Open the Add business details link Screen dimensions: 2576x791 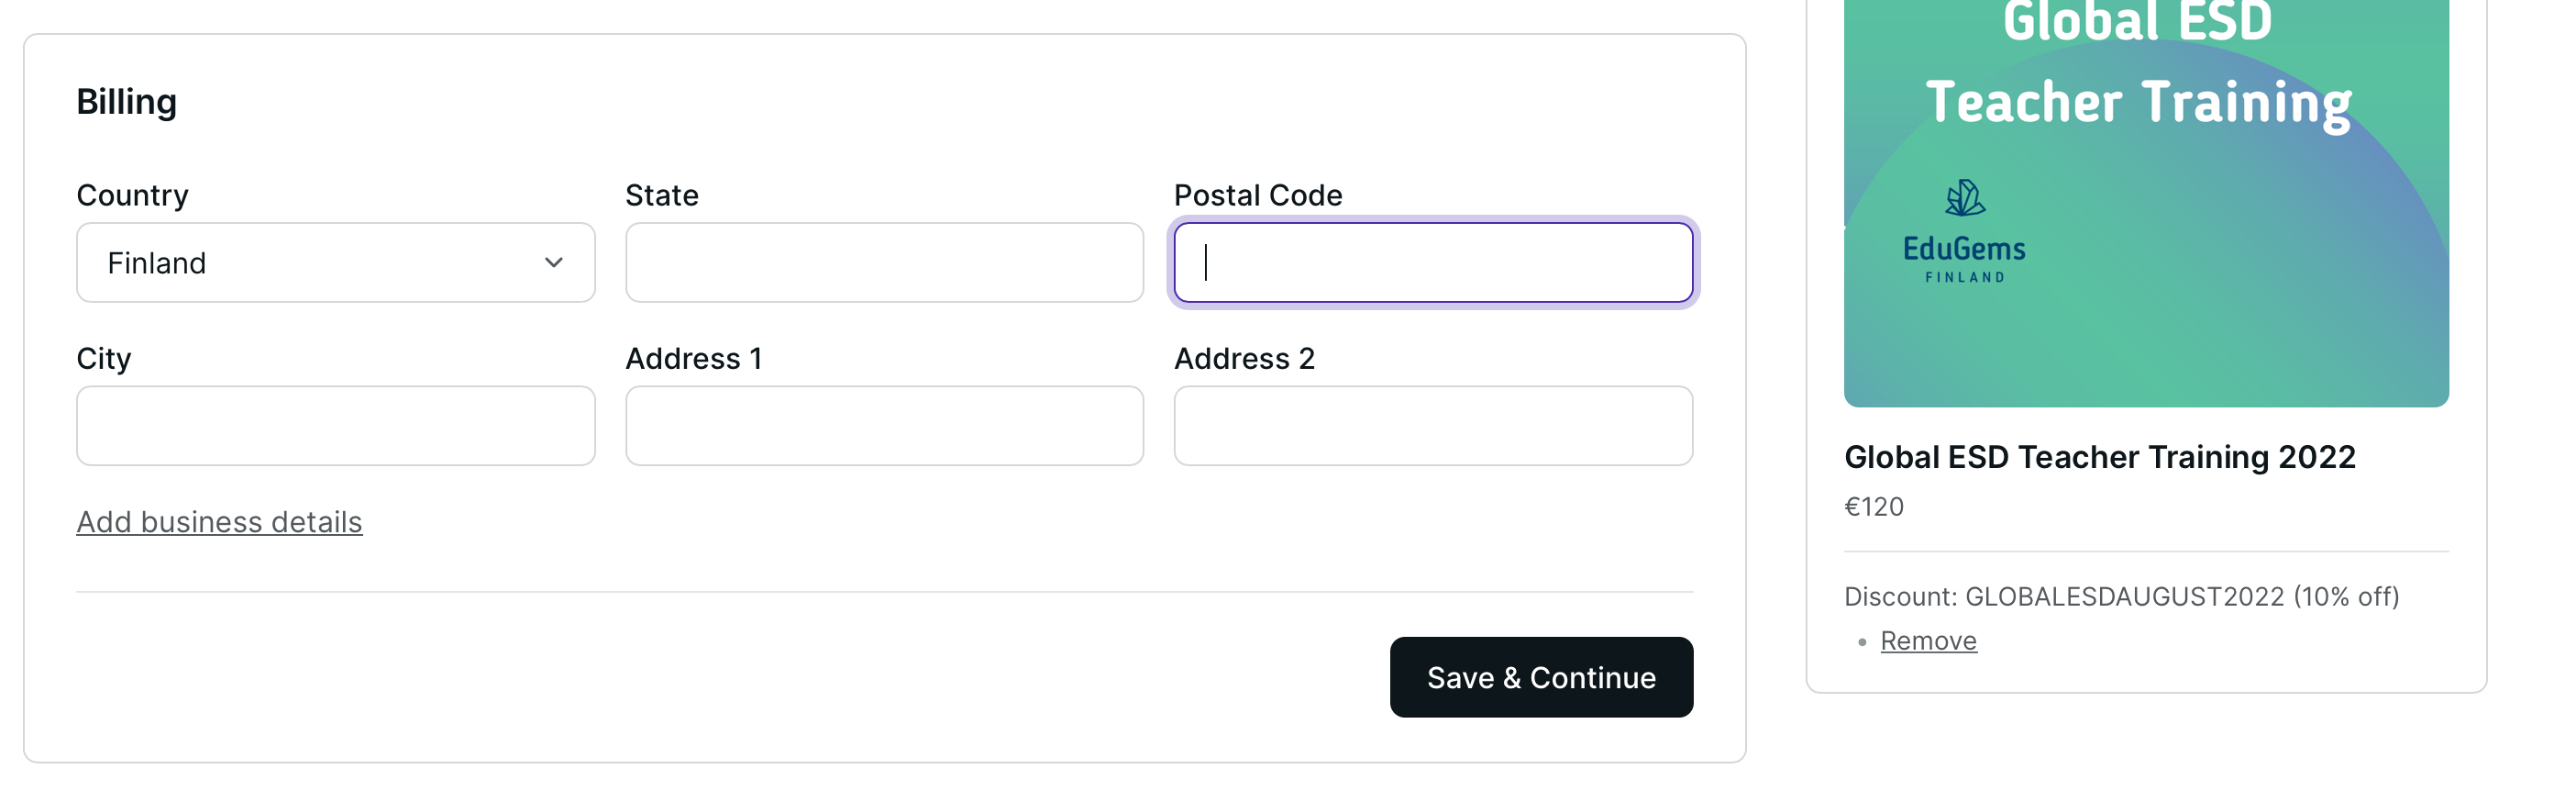pos(219,521)
